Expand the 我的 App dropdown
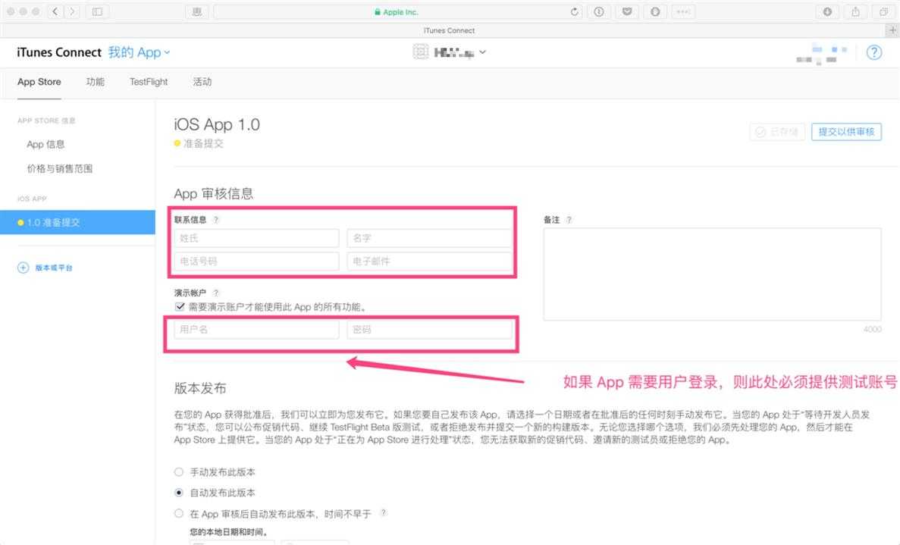 (139, 52)
